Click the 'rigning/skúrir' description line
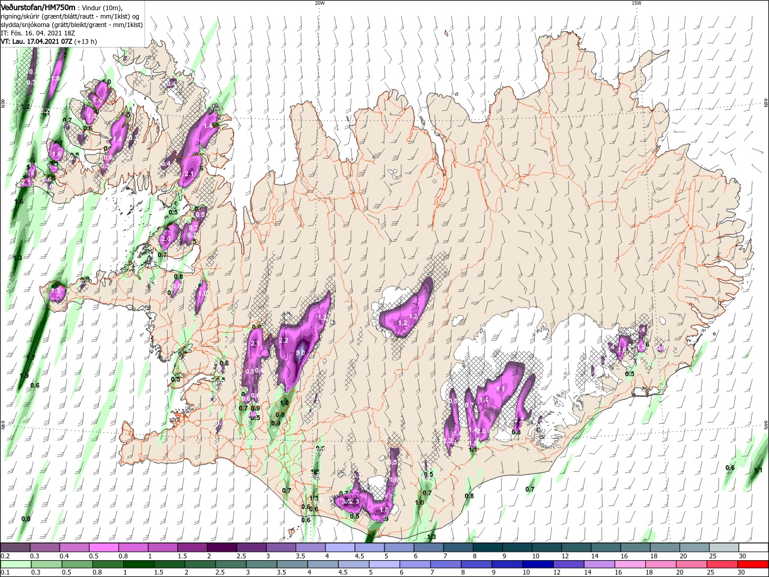 click(70, 16)
